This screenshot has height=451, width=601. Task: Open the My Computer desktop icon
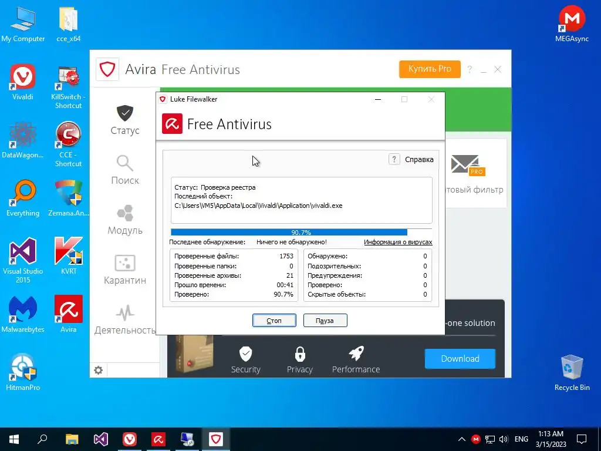coord(23,25)
